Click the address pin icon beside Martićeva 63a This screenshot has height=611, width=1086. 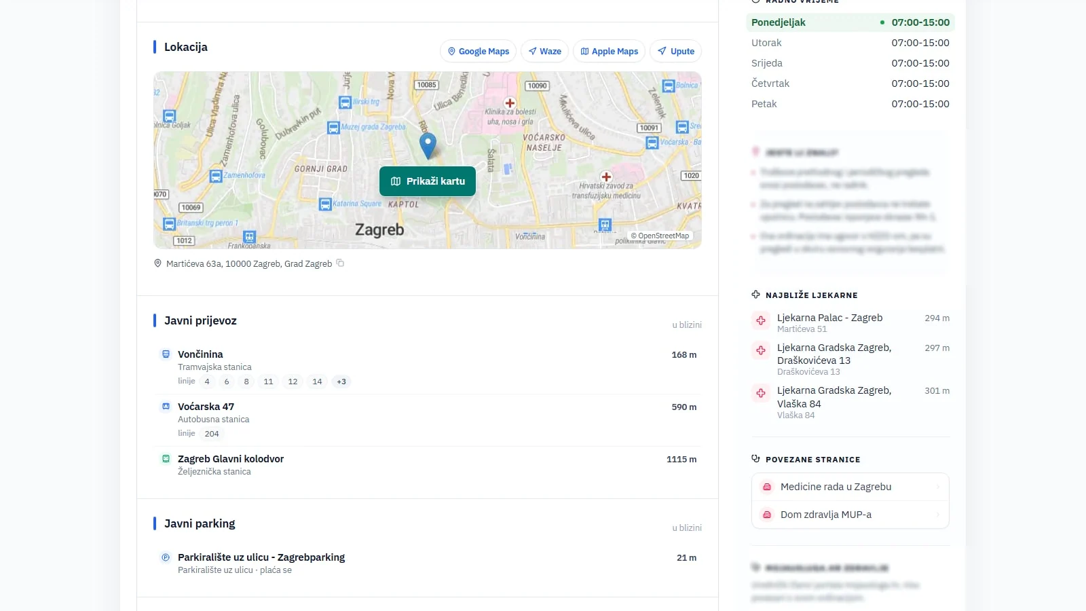tap(158, 263)
